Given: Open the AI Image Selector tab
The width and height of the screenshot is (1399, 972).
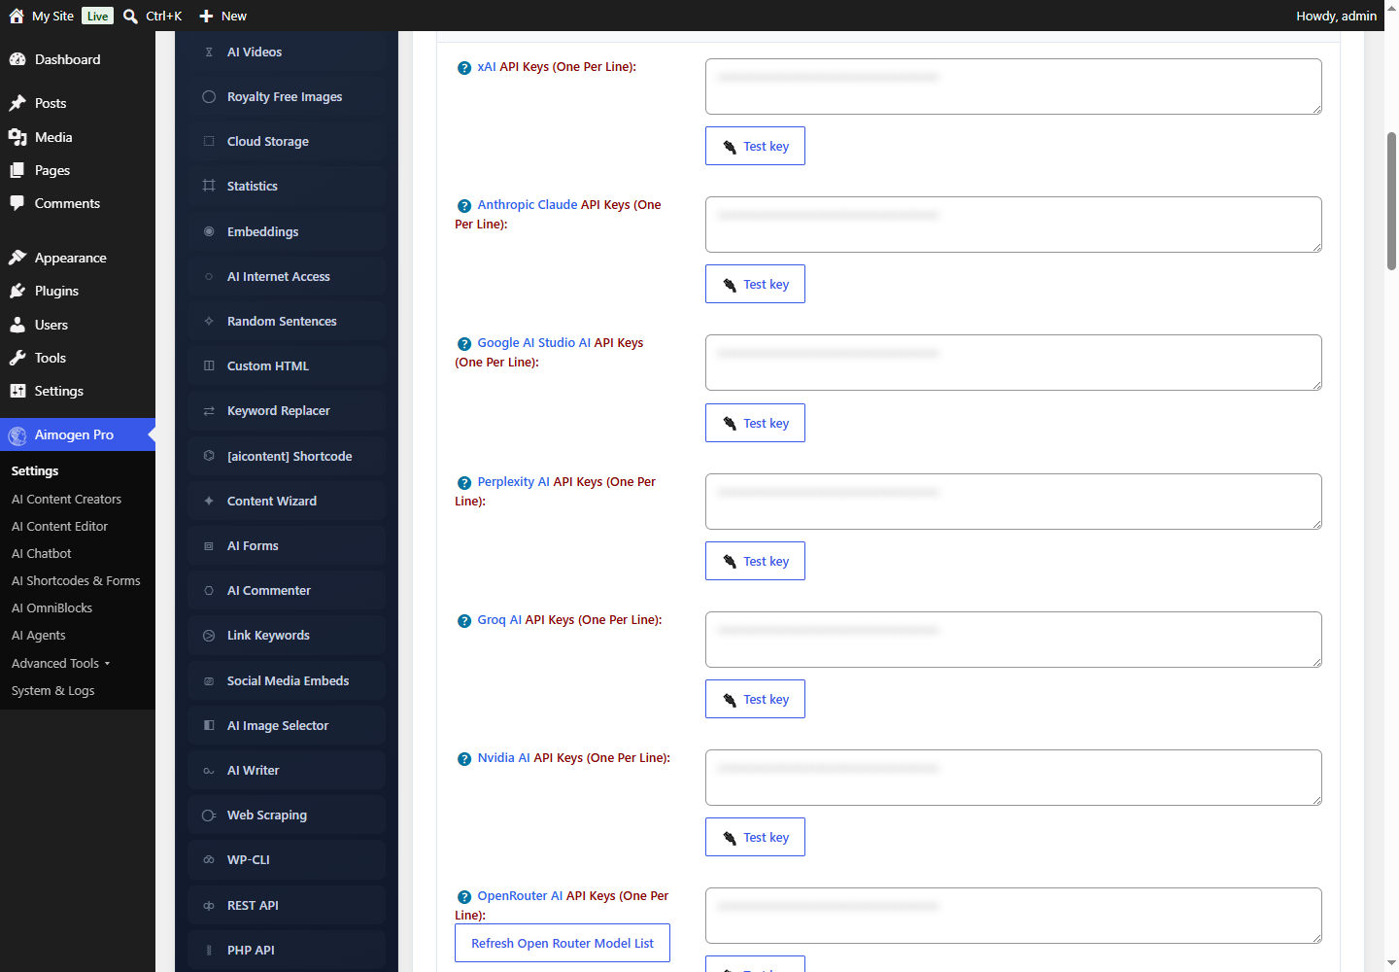Looking at the screenshot, I should click(x=287, y=725).
